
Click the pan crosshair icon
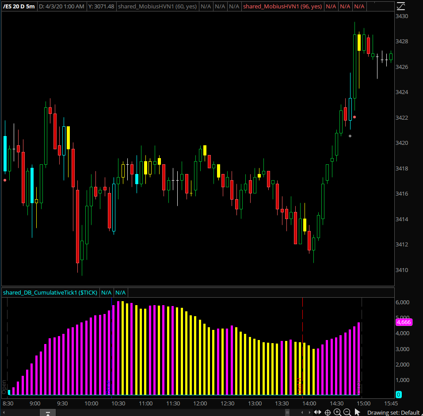tap(328, 412)
